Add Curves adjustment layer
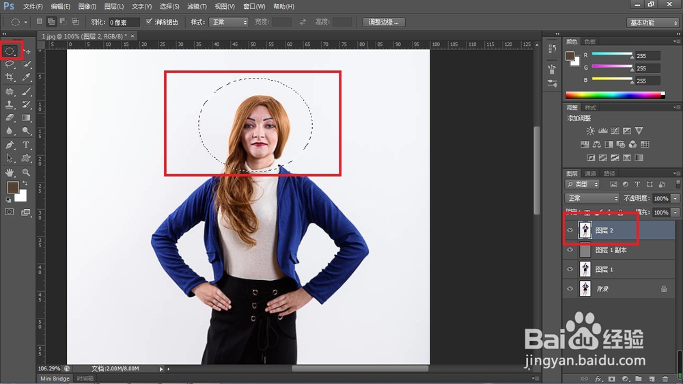 click(615, 131)
